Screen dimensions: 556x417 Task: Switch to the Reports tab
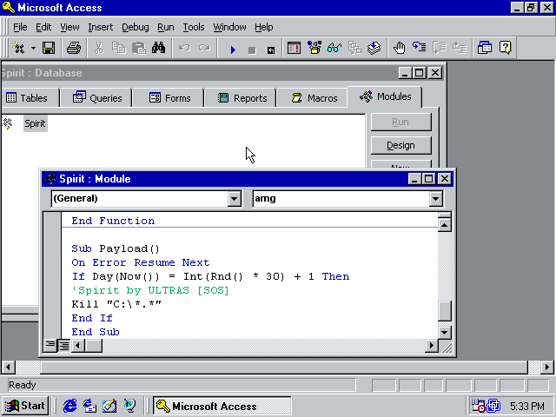(x=241, y=98)
